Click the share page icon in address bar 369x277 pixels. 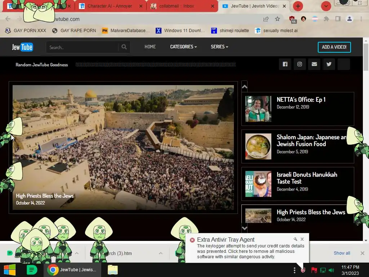(x=266, y=19)
